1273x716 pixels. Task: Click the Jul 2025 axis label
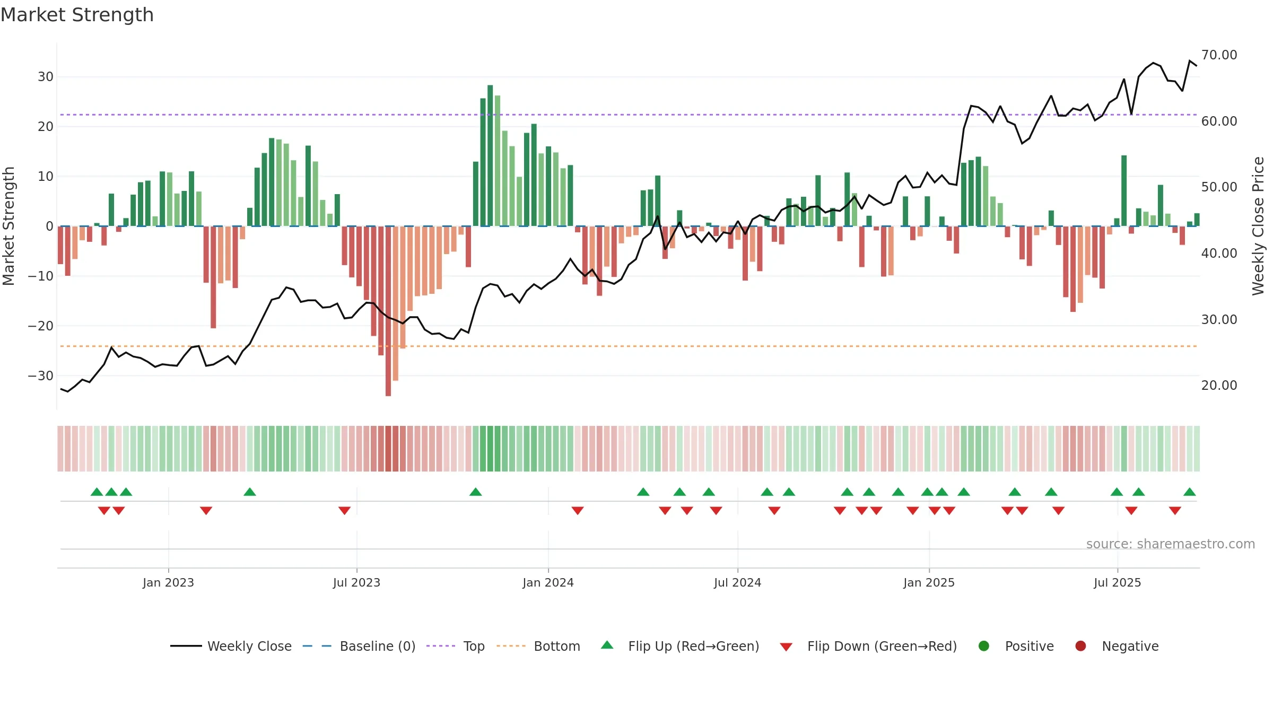pos(1117,582)
